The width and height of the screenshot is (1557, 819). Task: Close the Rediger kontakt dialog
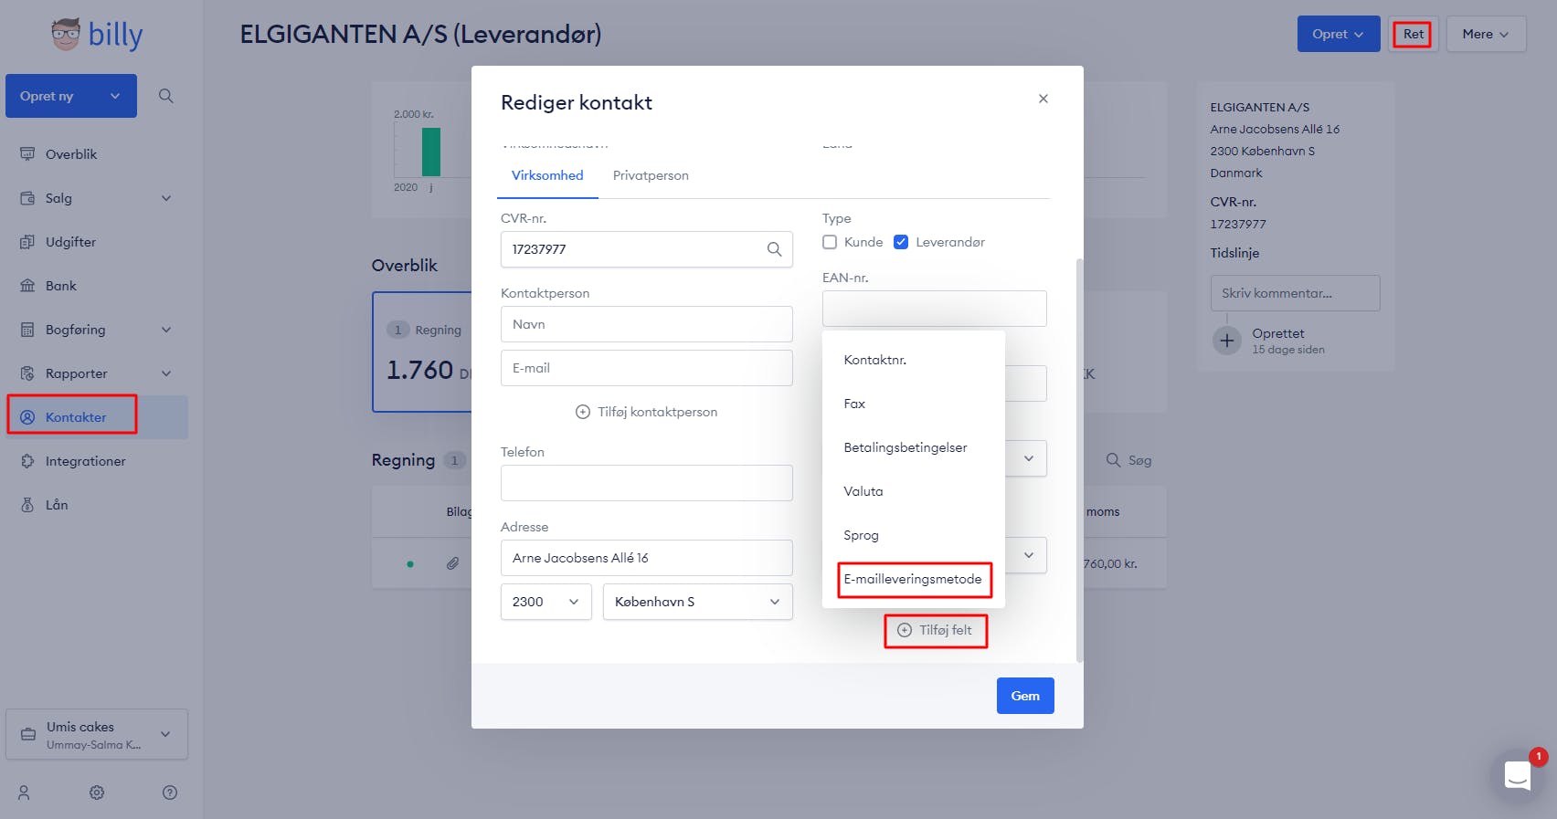pos(1043,99)
